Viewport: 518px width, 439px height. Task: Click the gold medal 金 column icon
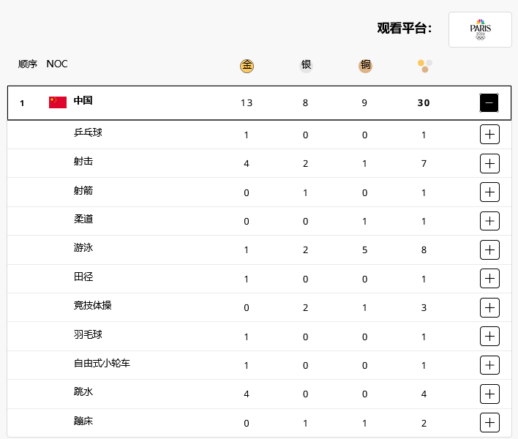pos(247,66)
